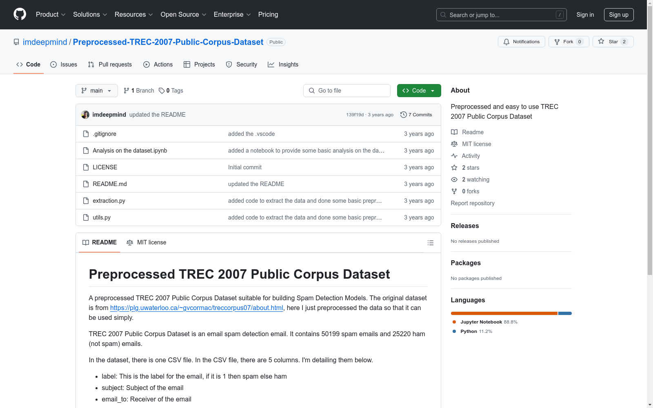Open commit hash 139f19d

coord(355,115)
